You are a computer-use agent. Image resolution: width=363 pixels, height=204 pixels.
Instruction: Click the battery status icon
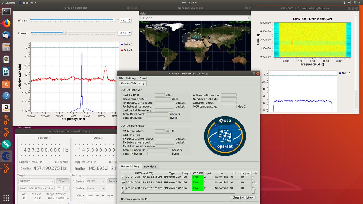click(x=355, y=2)
